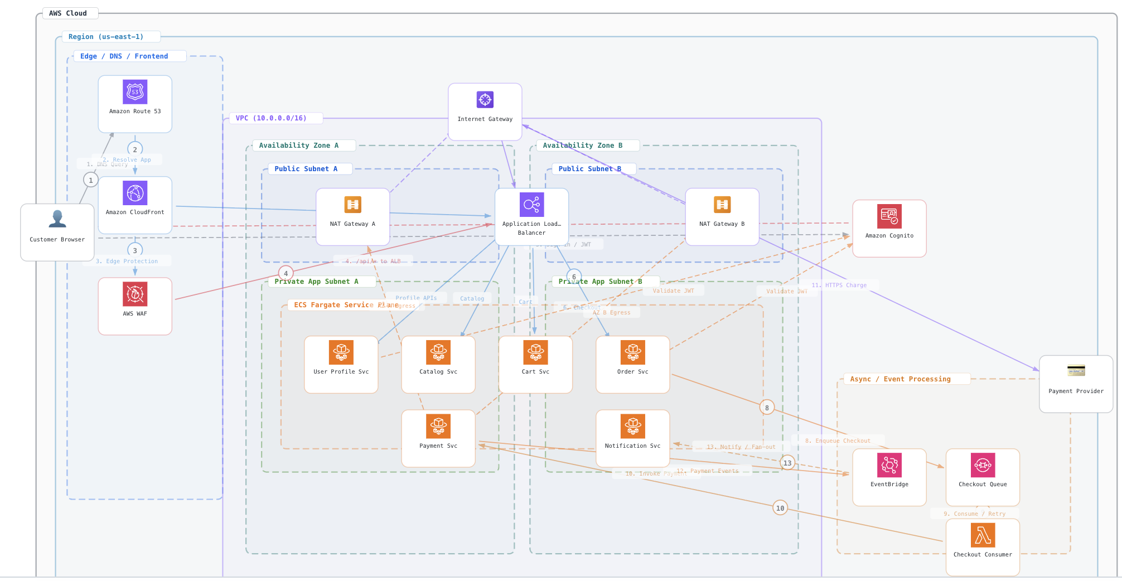Click the '3. Edge Protection' edge label
The height and width of the screenshot is (581, 1122).
click(x=127, y=261)
